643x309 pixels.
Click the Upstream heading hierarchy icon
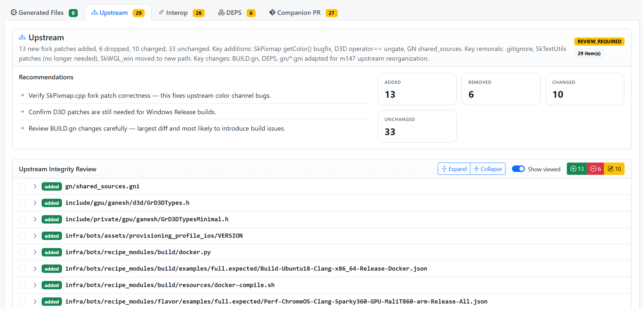22,37
